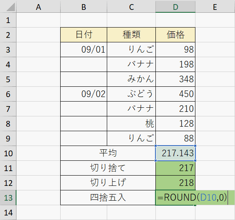Select row 13 header

(x=8, y=197)
